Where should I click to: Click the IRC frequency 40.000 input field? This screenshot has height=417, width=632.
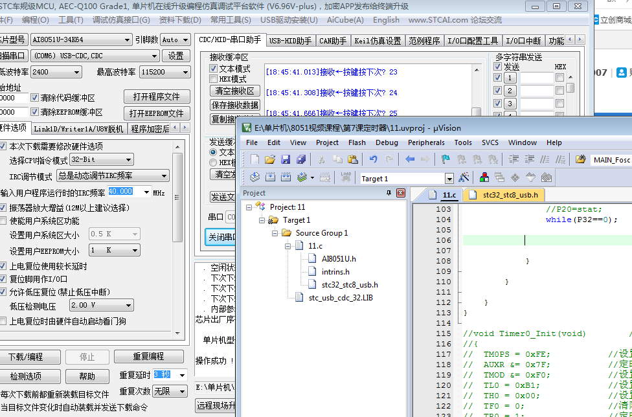pyautogui.click(x=124, y=192)
